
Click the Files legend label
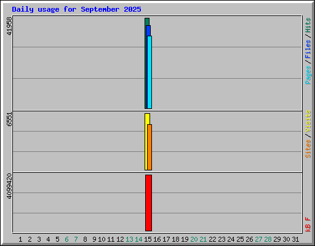pos(308,49)
